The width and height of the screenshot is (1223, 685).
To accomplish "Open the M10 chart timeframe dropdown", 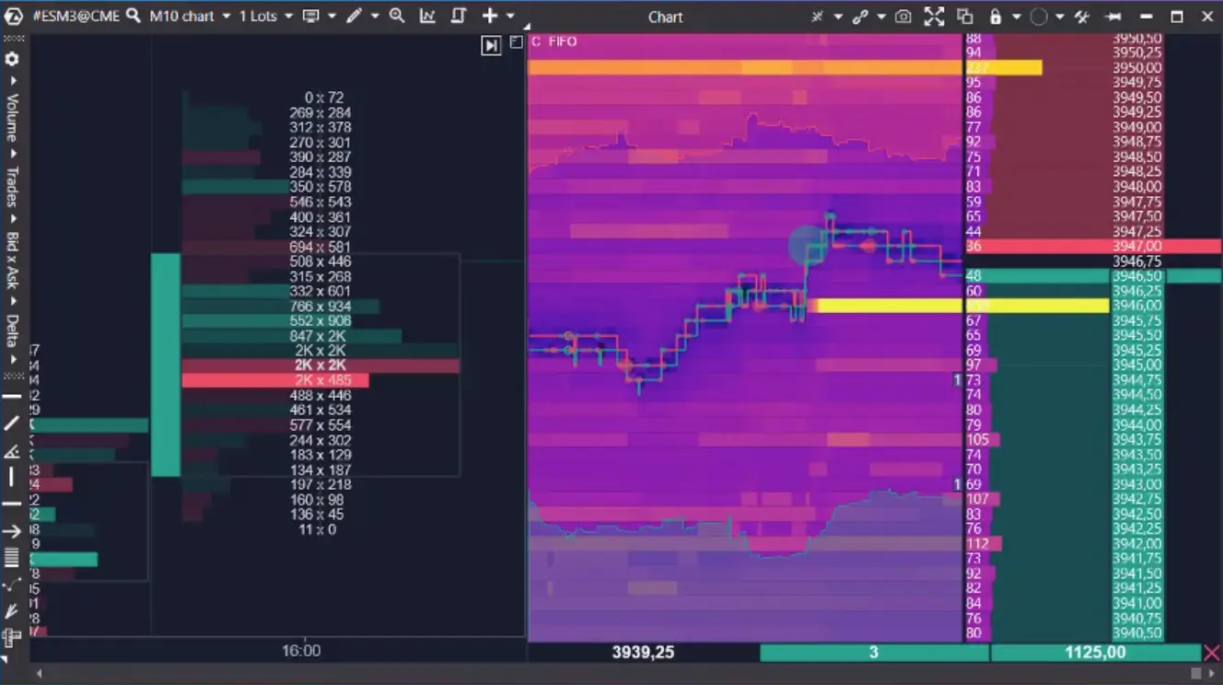I will tap(227, 17).
